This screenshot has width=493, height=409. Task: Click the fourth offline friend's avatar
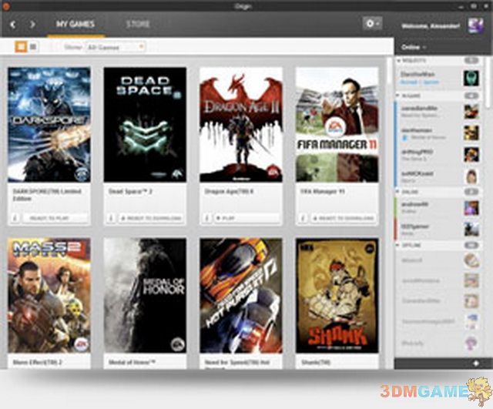click(x=471, y=322)
